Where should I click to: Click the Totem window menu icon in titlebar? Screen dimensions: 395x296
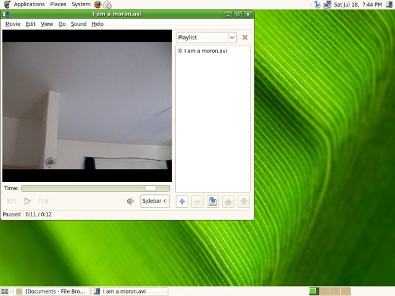click(6, 14)
